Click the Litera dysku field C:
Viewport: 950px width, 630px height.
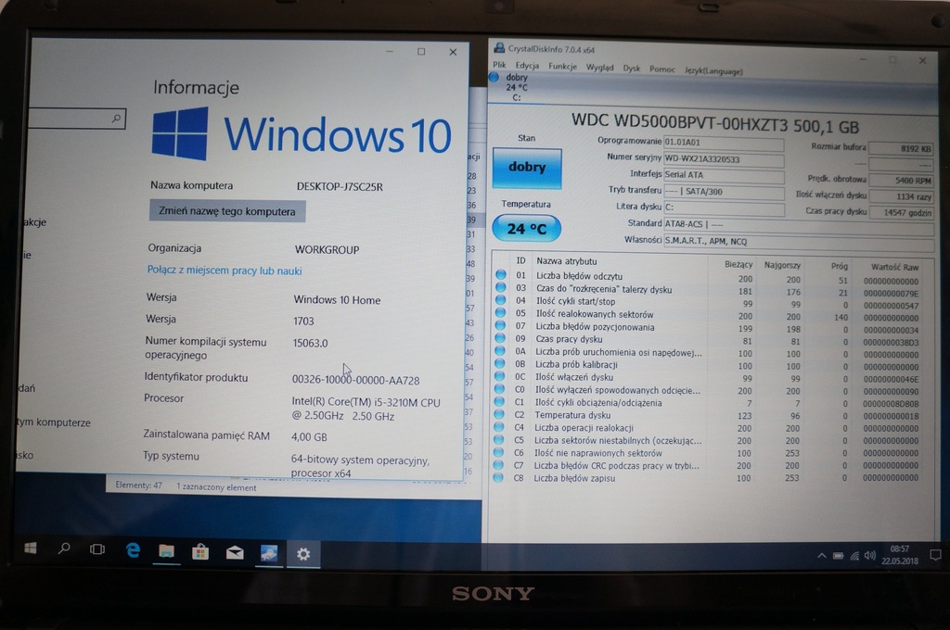pos(724,208)
